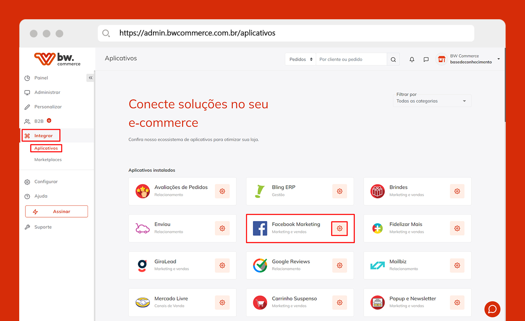
Task: Click the Brindes gift box logo
Action: [377, 191]
